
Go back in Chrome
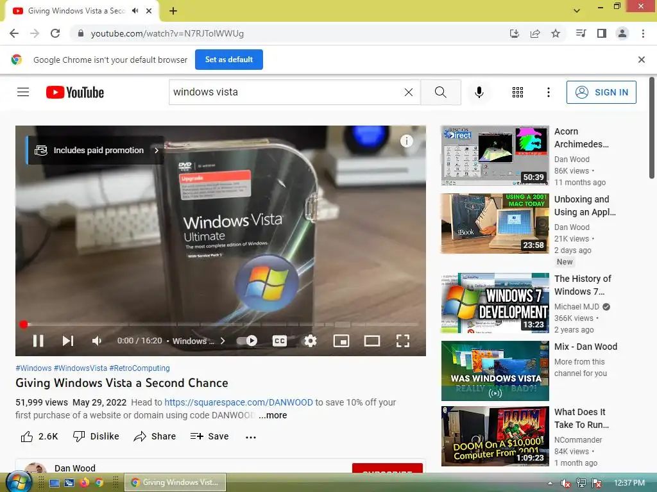click(14, 33)
